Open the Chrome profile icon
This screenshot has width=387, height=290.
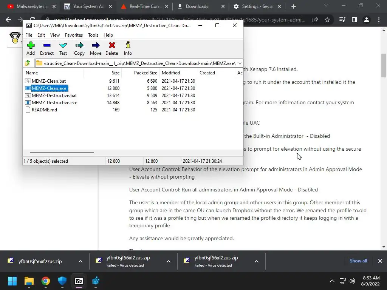pyautogui.click(x=367, y=20)
